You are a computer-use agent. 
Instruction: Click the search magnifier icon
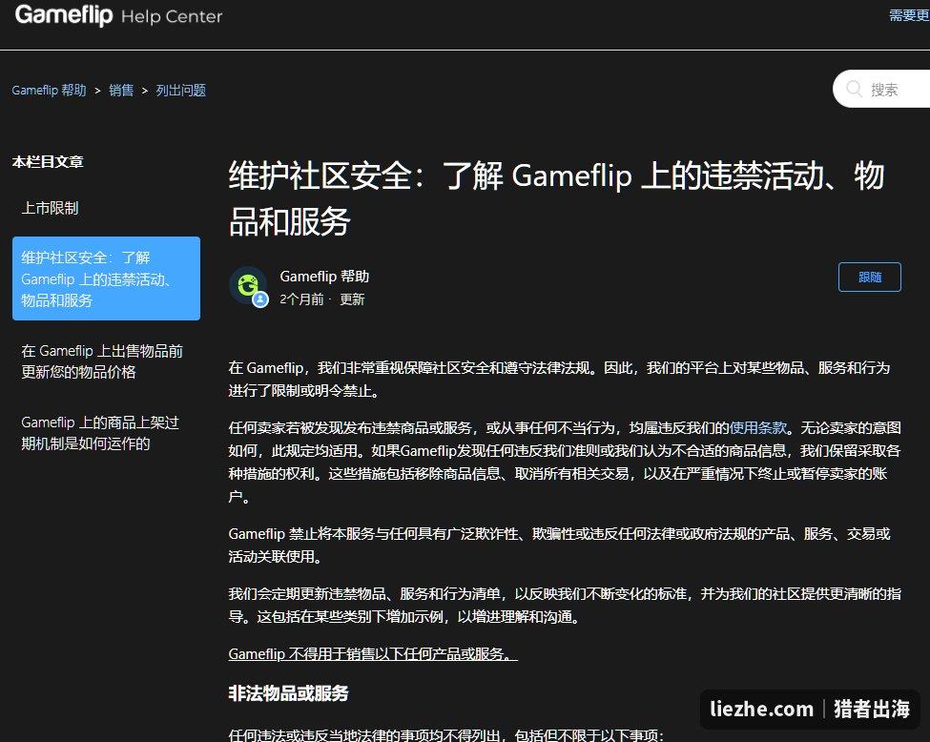(x=854, y=89)
